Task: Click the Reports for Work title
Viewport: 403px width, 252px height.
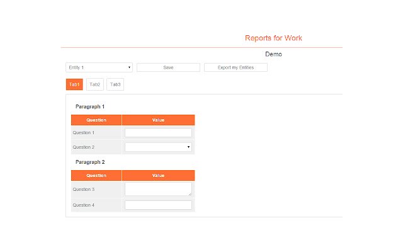Action: click(x=273, y=38)
